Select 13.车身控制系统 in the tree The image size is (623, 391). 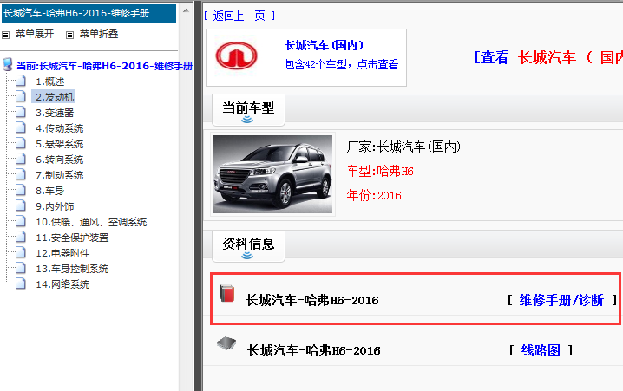point(72,269)
